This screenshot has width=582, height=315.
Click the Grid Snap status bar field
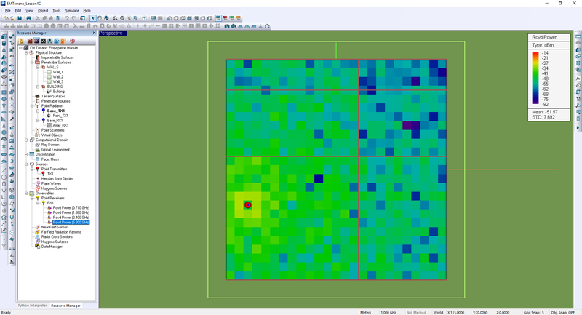pyautogui.click(x=534, y=312)
